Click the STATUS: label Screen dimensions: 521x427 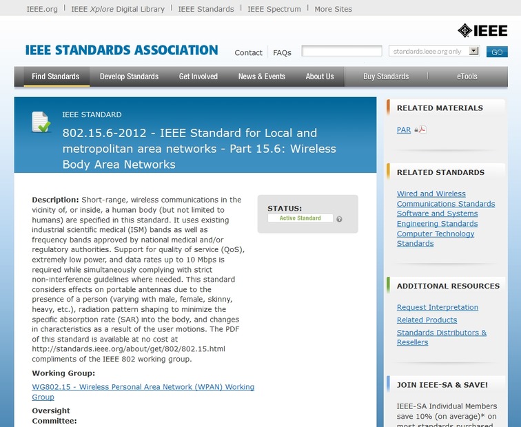[x=285, y=209]
